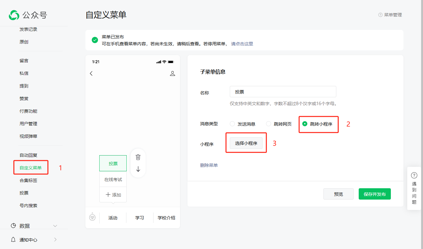This screenshot has height=249, width=423.
Task: Go to 留言 in sidebar
Action: pyautogui.click(x=24, y=61)
